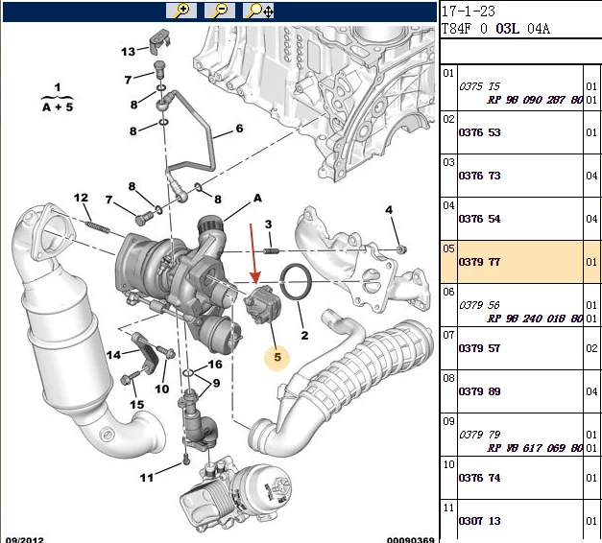
Task: Select the zoom and pan magnifier tool
Action: tap(259, 11)
